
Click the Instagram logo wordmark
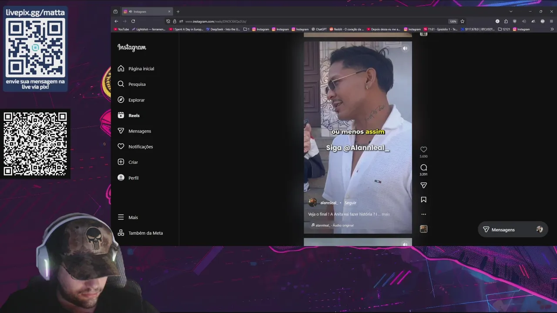132,47
